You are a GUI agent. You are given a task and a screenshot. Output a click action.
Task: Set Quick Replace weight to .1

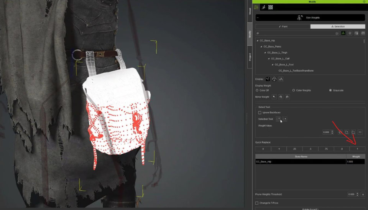click(279, 149)
